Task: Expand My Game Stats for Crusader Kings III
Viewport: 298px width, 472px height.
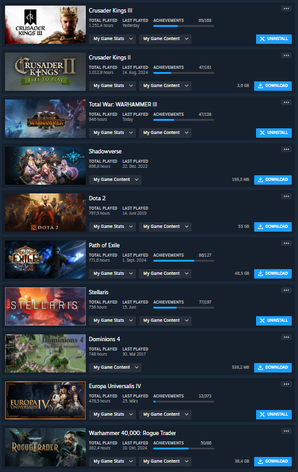Action: (x=112, y=39)
